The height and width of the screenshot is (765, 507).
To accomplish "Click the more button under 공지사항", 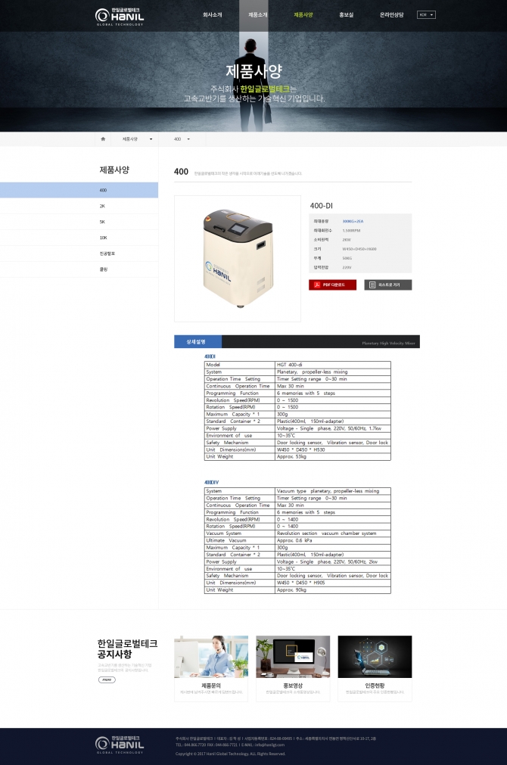I will point(107,679).
